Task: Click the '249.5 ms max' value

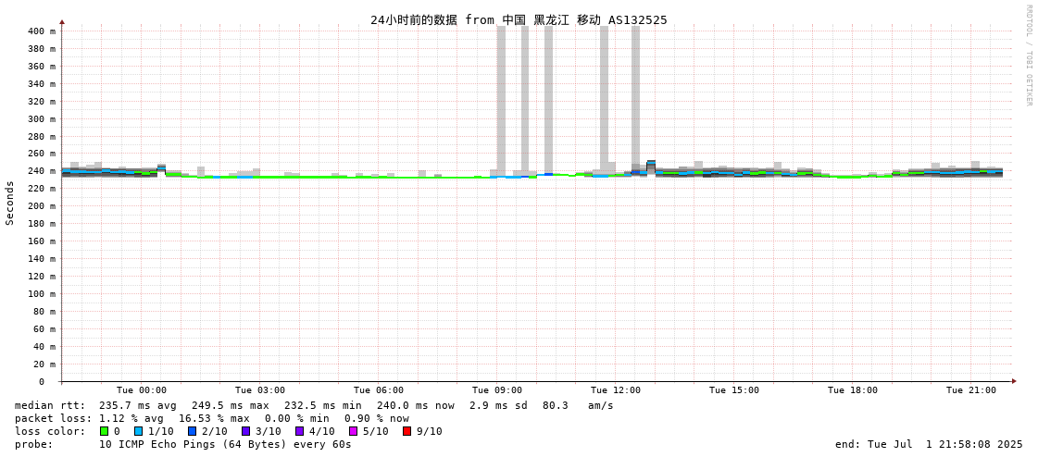Action: click(231, 405)
